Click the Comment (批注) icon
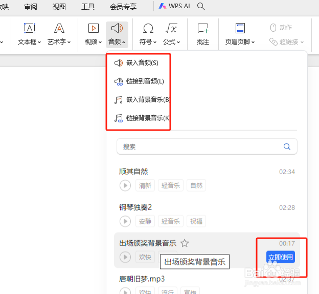 click(203, 28)
